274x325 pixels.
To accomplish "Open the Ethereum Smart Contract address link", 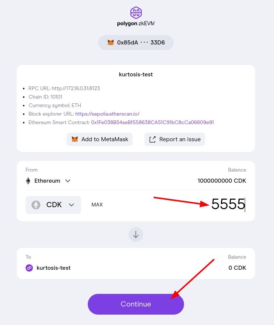I will (153, 122).
